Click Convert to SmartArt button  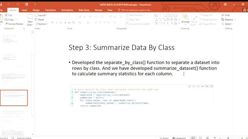[x=138, y=24]
